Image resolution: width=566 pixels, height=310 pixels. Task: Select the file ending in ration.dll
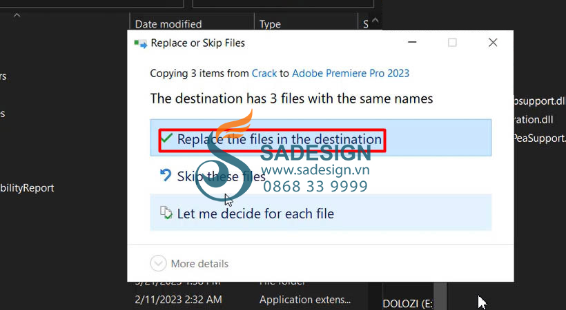pos(534,119)
